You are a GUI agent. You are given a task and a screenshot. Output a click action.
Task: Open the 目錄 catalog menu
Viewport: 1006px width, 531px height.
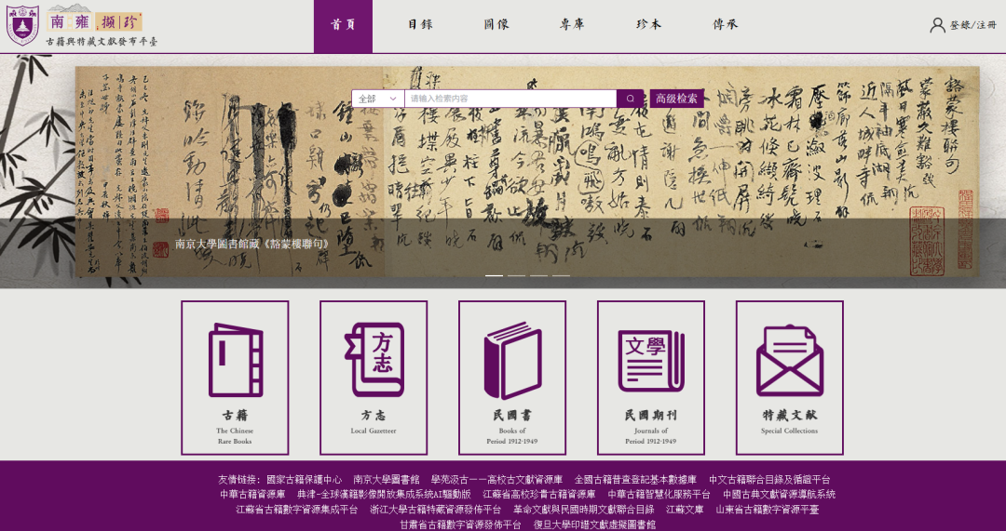pyautogui.click(x=420, y=25)
